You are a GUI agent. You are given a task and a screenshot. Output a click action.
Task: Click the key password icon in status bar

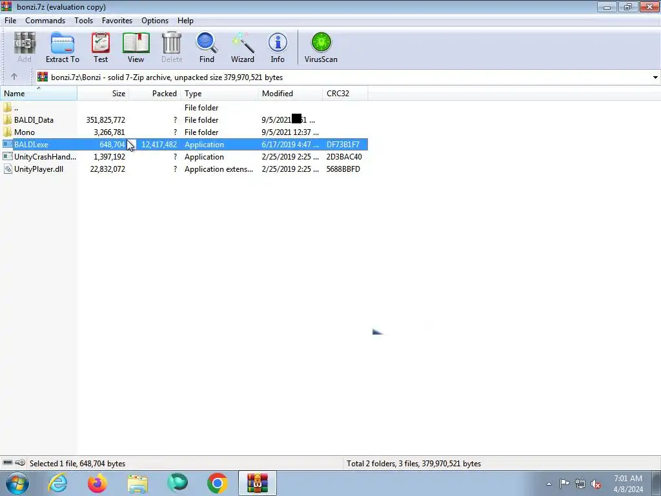coord(20,462)
